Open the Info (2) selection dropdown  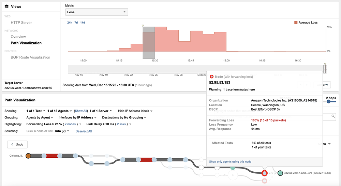click(x=62, y=131)
